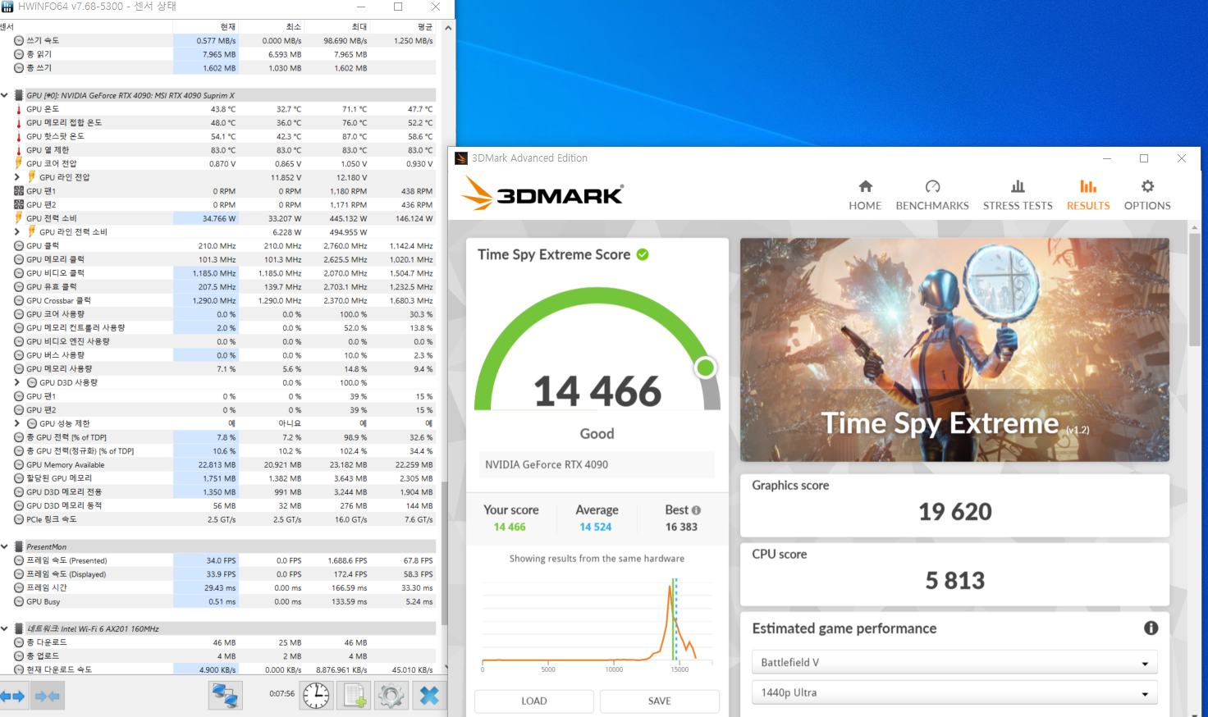Open the 1440p Ultra resolution dropdown
This screenshot has height=717, width=1208.
(x=954, y=693)
